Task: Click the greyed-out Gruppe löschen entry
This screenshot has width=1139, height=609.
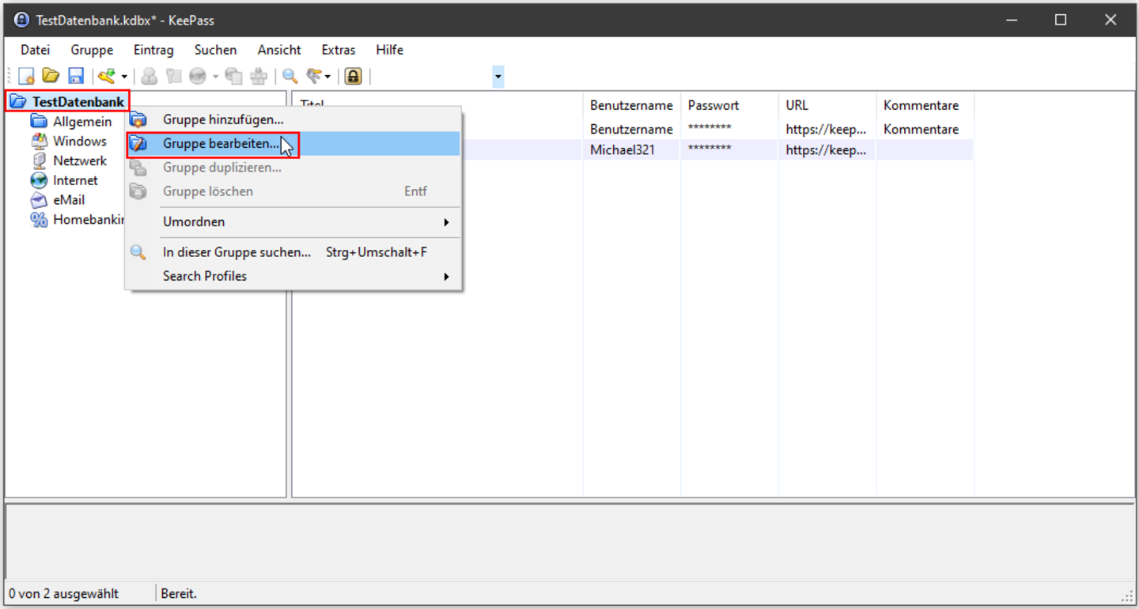Action: tap(293, 191)
